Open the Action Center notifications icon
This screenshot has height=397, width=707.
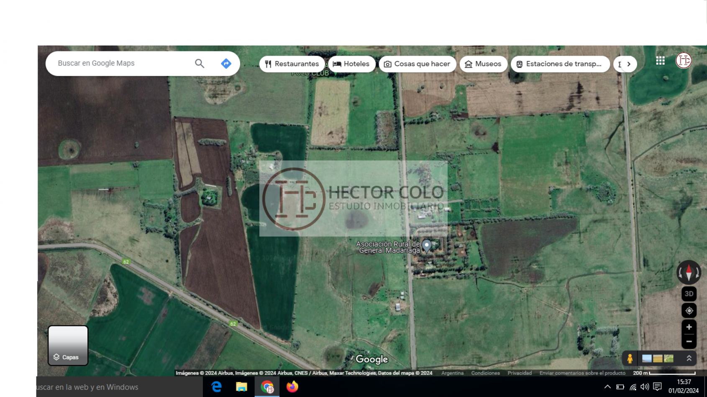(x=658, y=387)
